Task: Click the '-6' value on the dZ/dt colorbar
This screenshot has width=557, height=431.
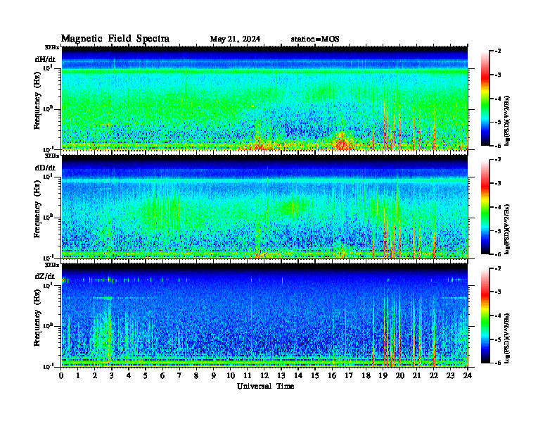Action: coord(497,363)
